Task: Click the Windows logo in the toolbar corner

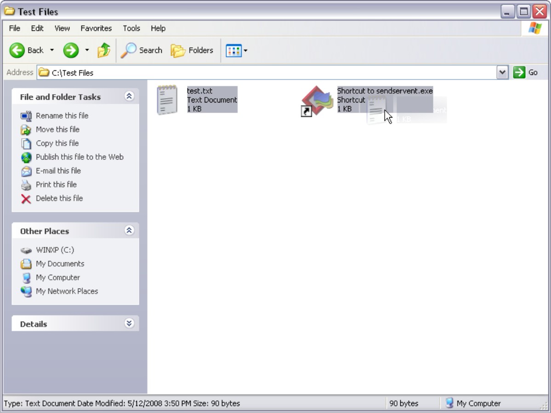Action: pyautogui.click(x=534, y=28)
